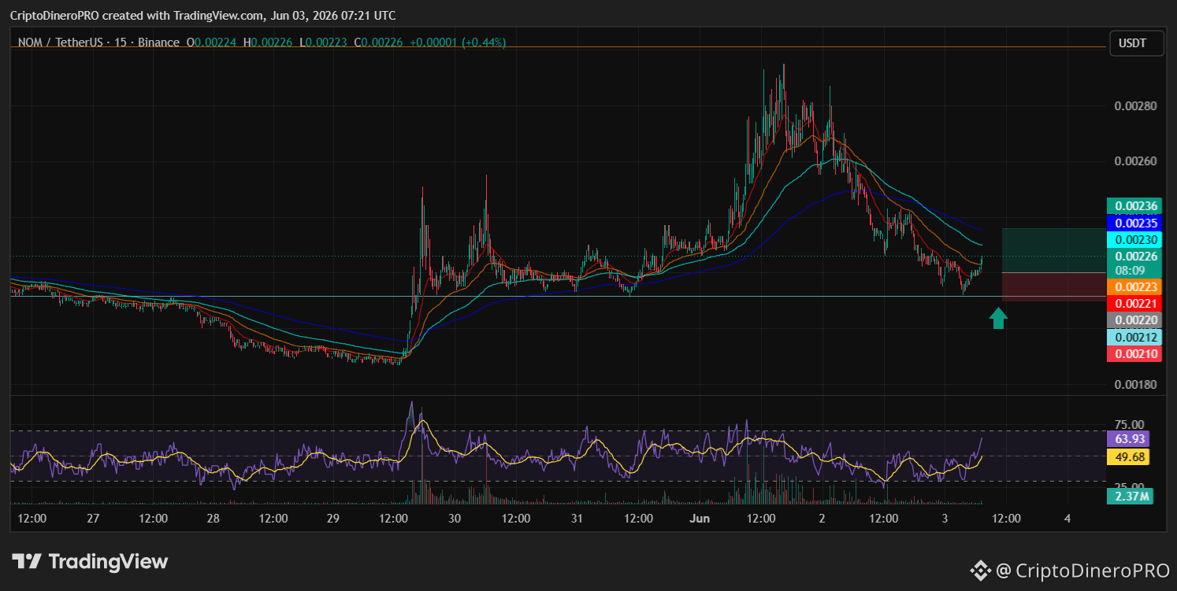Select the Open value O0.00224
The height and width of the screenshot is (591, 1177).
coord(212,42)
